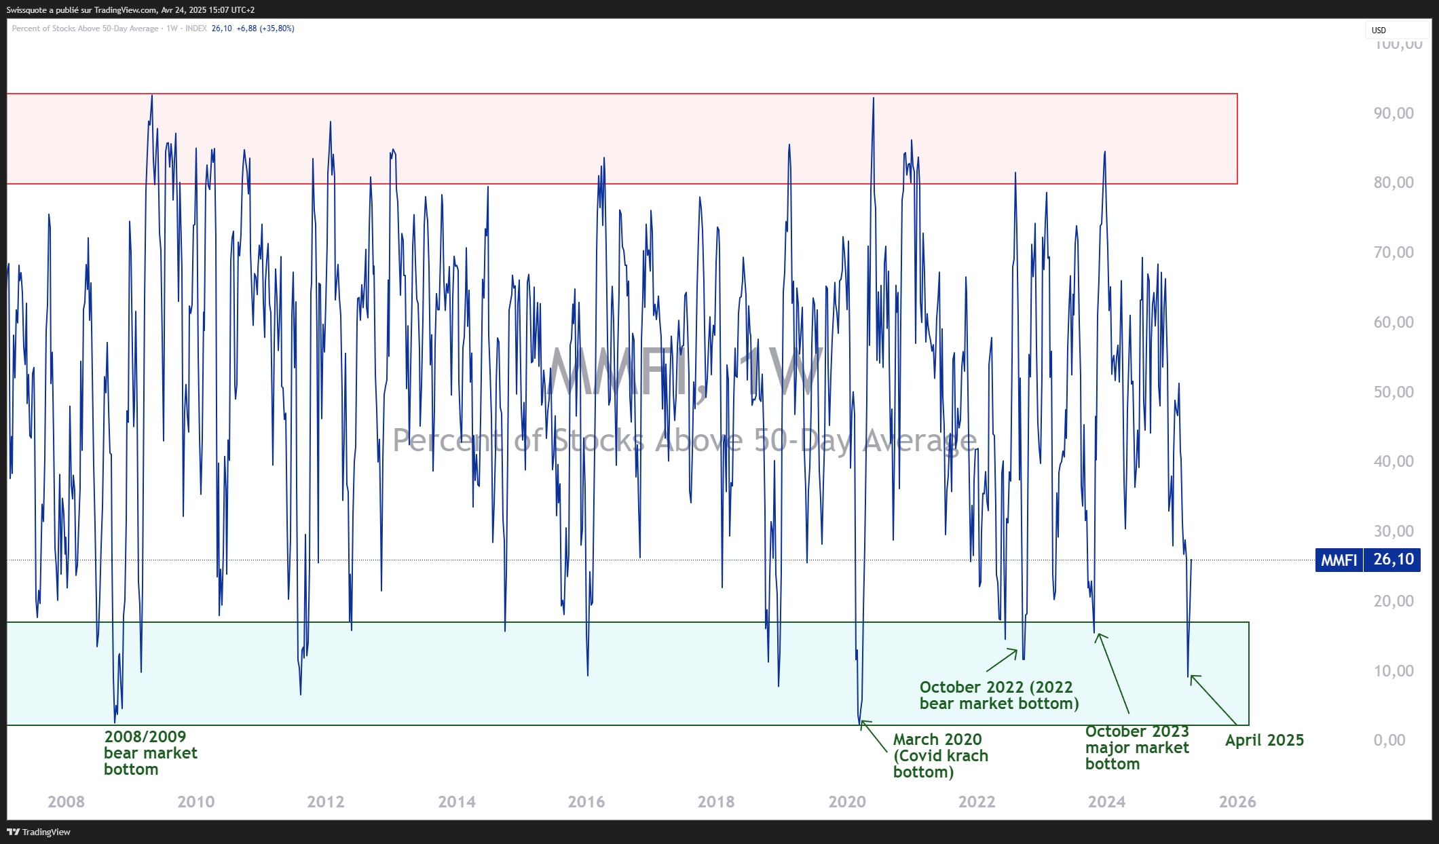Click the 2020 label on the time axis

(847, 802)
